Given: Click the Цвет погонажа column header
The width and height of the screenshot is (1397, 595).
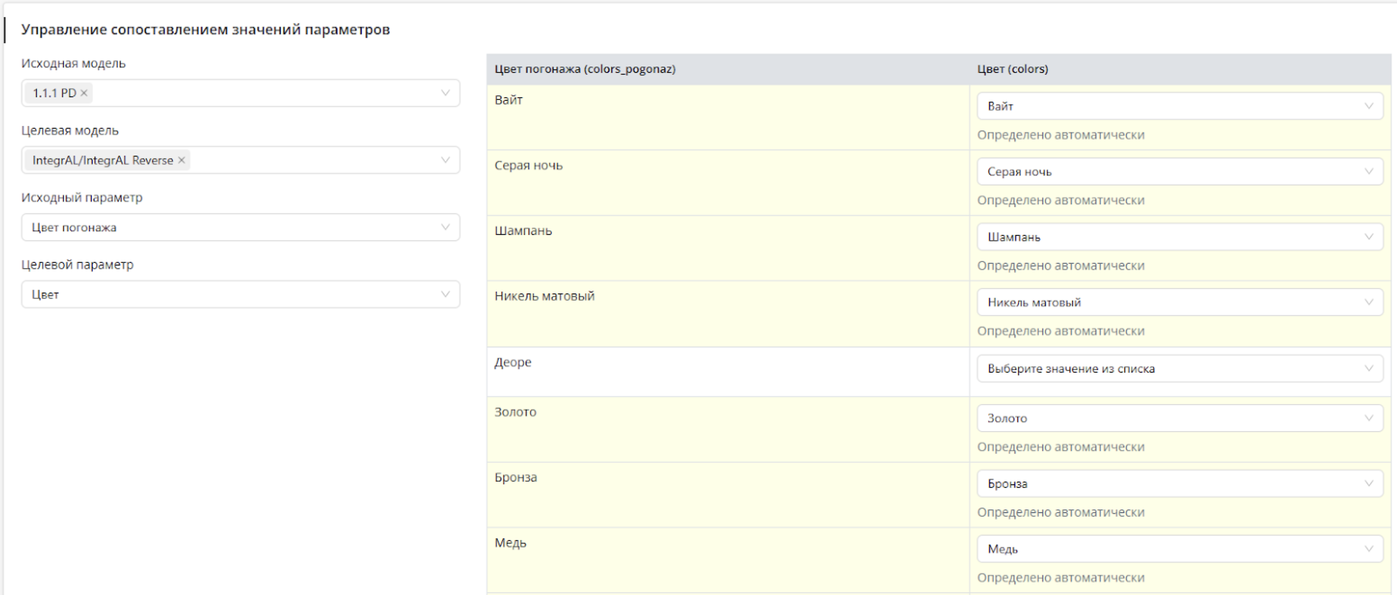Looking at the screenshot, I should click(585, 69).
